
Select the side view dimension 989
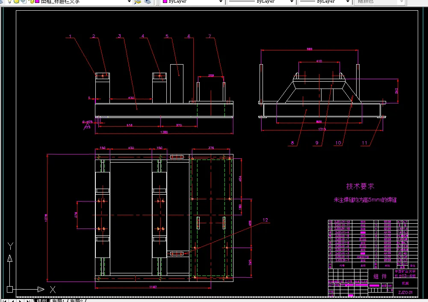[309, 49]
